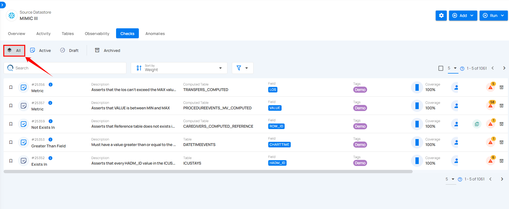Click the Demo tag on VALUE row
Viewport: 509px width, 209px height.
[x=360, y=108]
